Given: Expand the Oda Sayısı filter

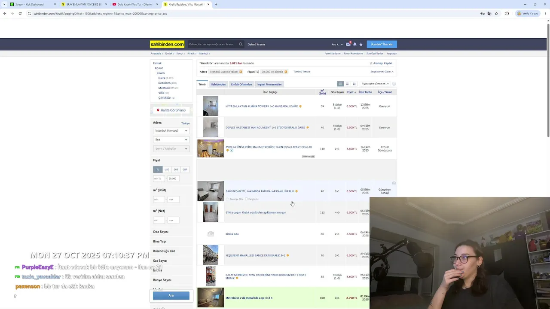Looking at the screenshot, I should coord(161,232).
